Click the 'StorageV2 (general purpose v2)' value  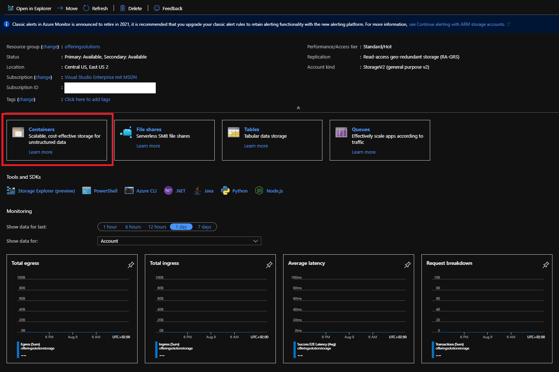coord(396,67)
